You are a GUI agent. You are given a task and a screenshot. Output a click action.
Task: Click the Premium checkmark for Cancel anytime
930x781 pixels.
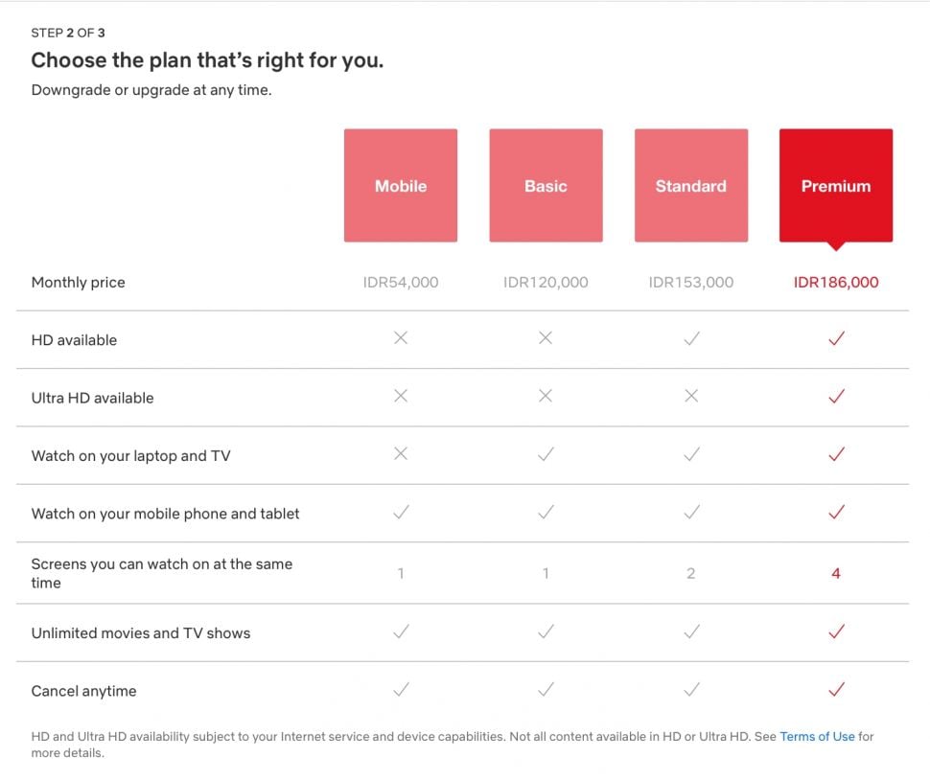[x=835, y=689]
